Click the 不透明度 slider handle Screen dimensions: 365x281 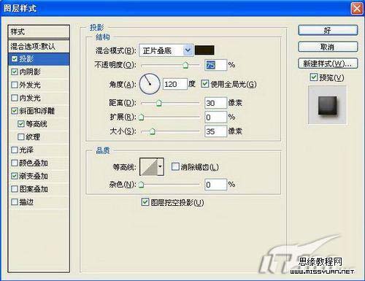[x=185, y=65]
